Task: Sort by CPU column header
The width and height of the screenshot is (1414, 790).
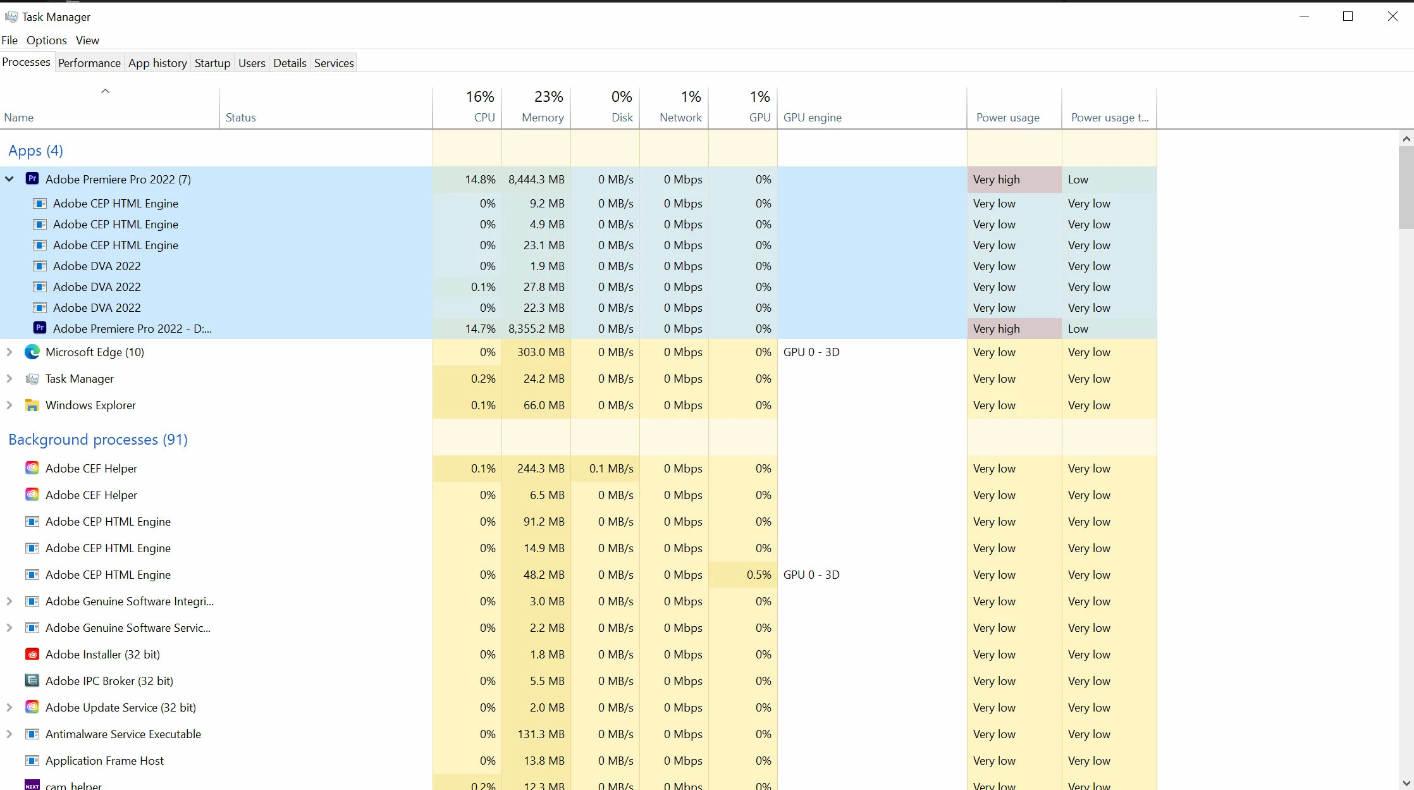Action: click(x=484, y=118)
